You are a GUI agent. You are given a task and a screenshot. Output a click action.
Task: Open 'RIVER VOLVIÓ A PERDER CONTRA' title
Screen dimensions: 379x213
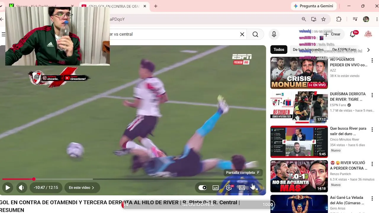click(x=349, y=166)
